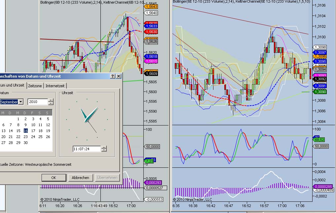Click the 1,3090 green price marker
This screenshot has width=336, height=213.
(x=320, y=92)
